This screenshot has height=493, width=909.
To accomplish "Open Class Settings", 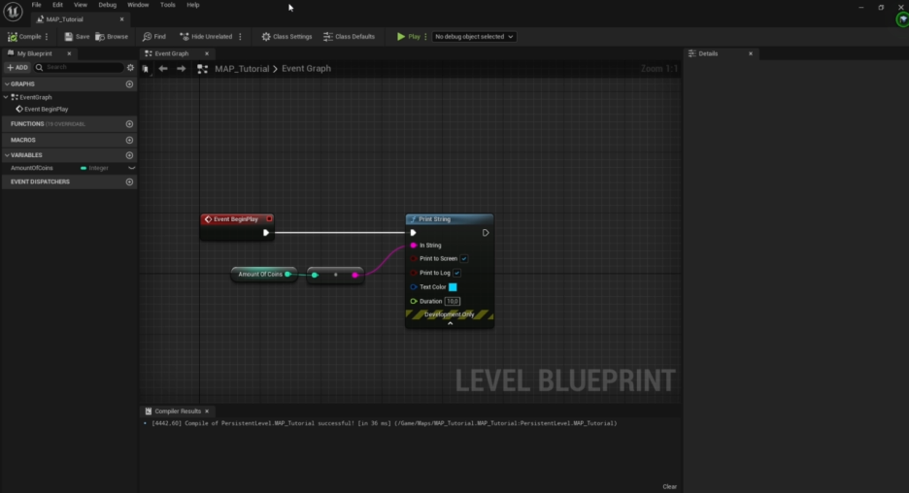I will pyautogui.click(x=286, y=37).
